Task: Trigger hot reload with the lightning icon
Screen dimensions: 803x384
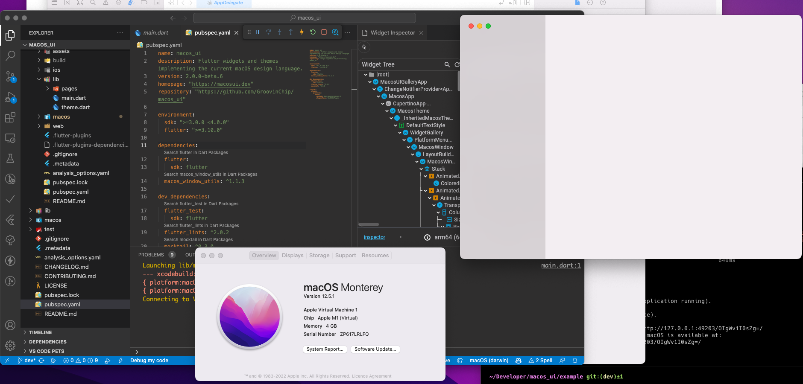Action: (302, 32)
